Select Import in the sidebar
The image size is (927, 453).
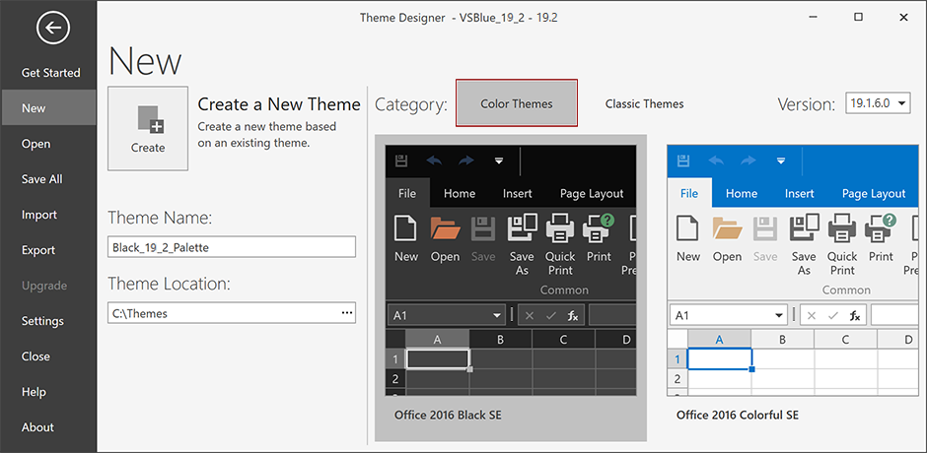click(48, 215)
